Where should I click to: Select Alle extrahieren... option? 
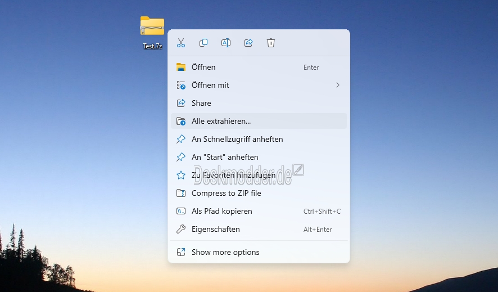click(x=259, y=121)
